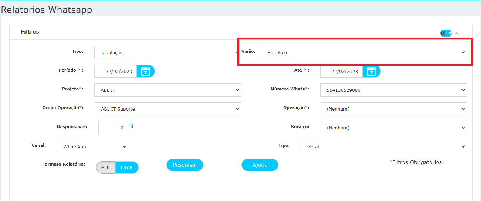Click the Relatorios Whatsapp page heading

(47, 10)
